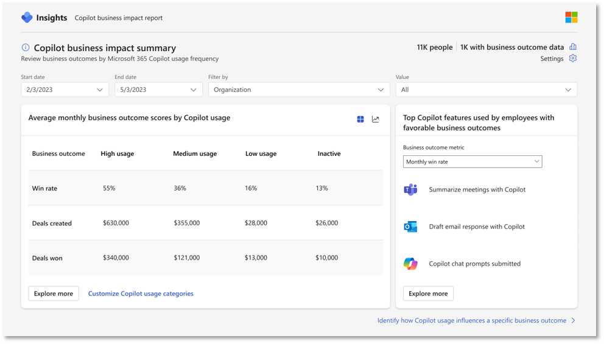Click the Outlook icon for email drafts

pos(410,226)
